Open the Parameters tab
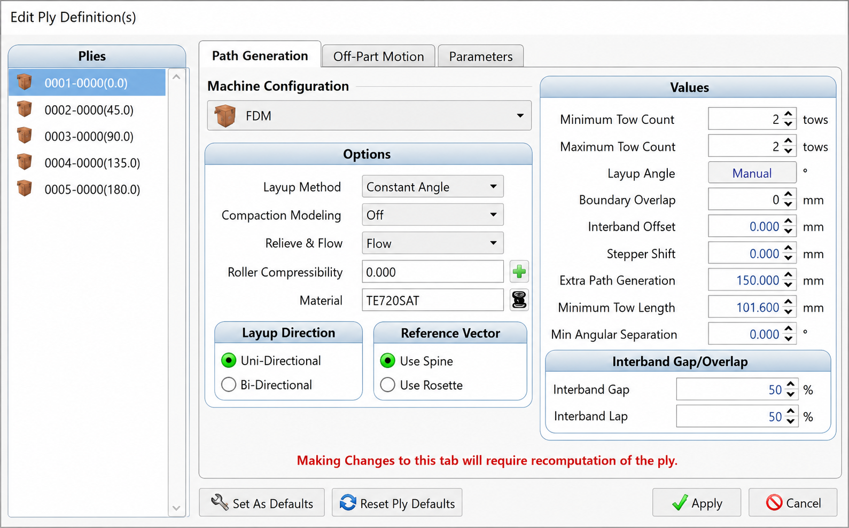Viewport: 849px width, 528px height. (x=481, y=56)
